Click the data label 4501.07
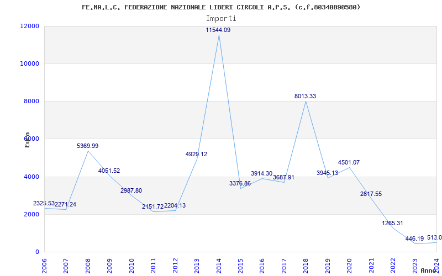 pyautogui.click(x=349, y=162)
